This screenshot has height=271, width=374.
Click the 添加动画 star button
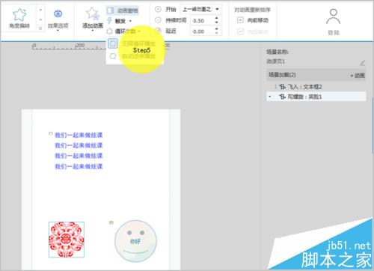coord(93,18)
